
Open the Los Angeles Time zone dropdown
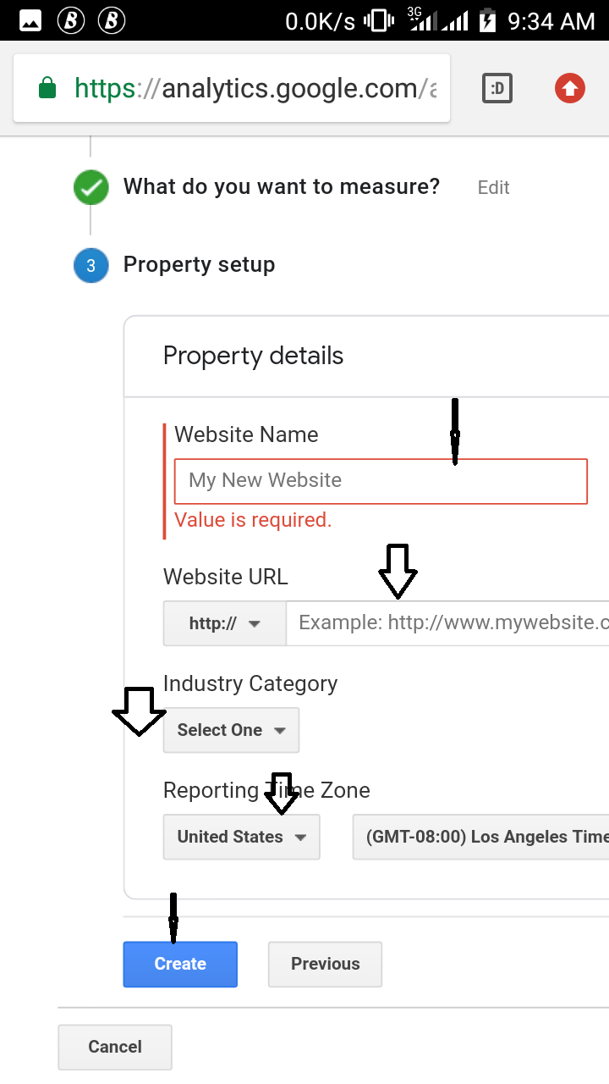coord(480,837)
